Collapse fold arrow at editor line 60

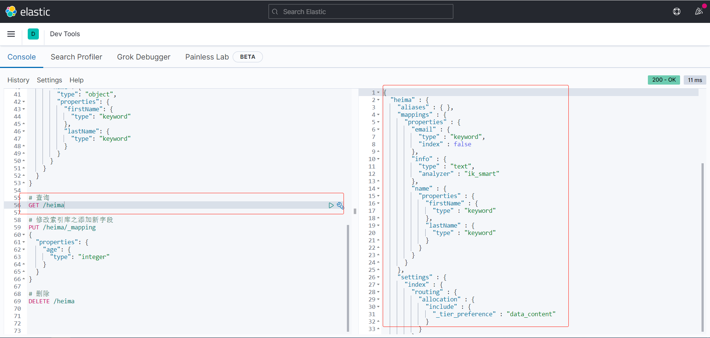[x=24, y=235]
